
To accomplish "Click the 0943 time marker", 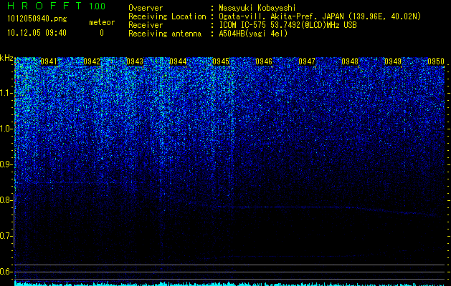I will tap(135, 61).
